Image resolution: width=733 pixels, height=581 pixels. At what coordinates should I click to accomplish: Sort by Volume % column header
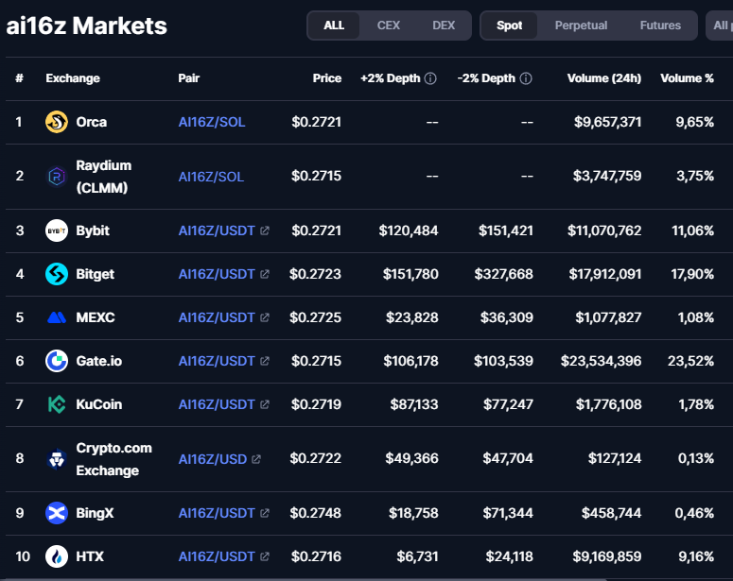688,78
